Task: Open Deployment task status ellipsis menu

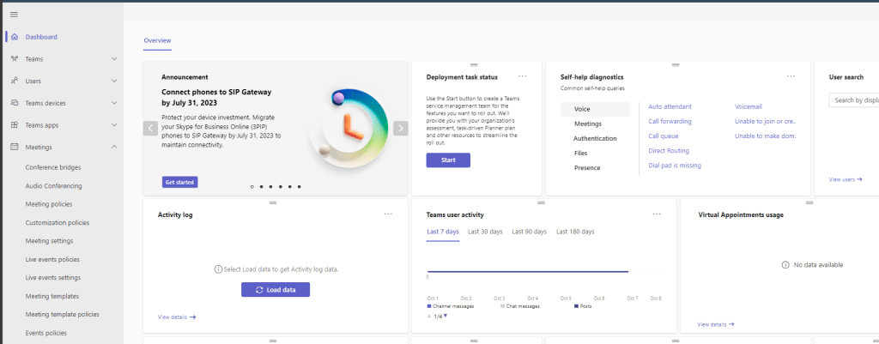Action: (522, 76)
